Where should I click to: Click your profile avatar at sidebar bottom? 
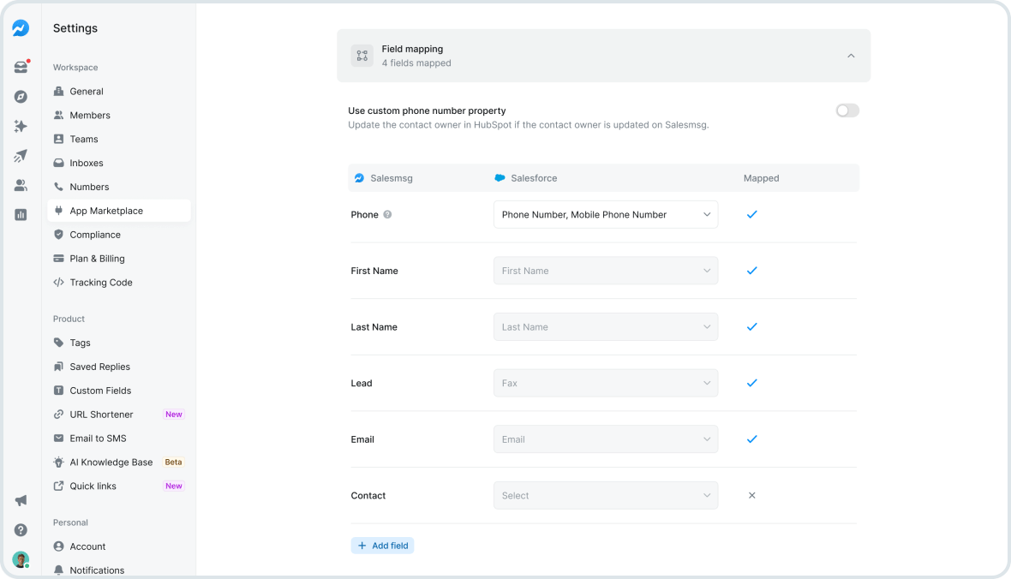(21, 558)
